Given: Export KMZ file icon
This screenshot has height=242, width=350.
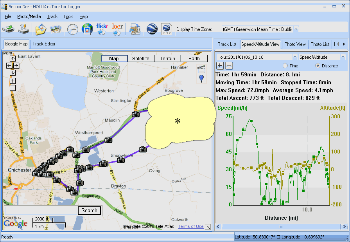Looking at the screenshot, I should pyautogui.click(x=167, y=29).
